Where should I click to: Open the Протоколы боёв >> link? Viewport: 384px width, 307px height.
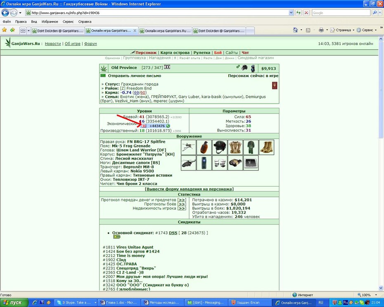[x=181, y=204]
